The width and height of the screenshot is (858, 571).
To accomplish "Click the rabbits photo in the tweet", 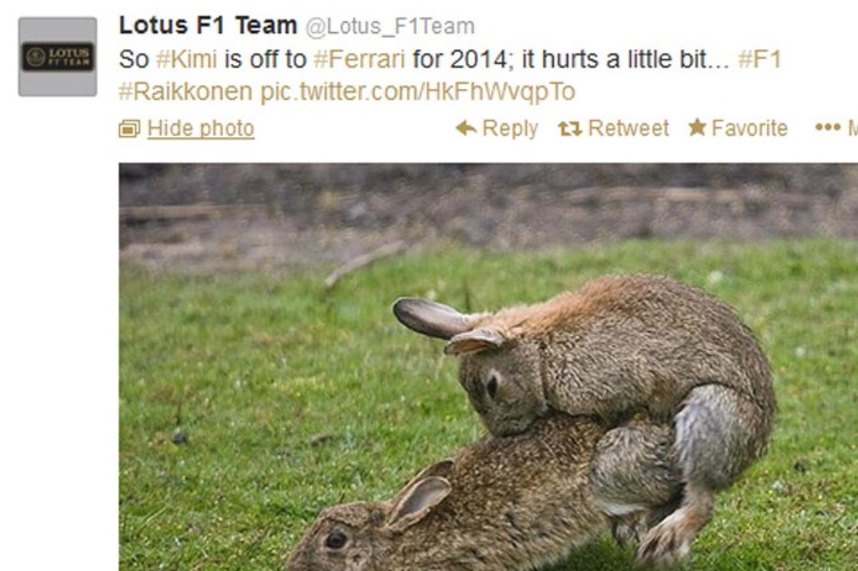I will pyautogui.click(x=488, y=367).
